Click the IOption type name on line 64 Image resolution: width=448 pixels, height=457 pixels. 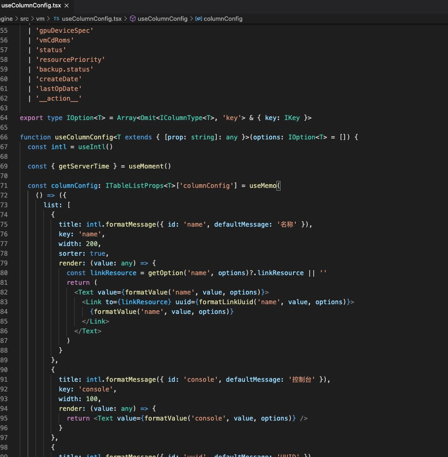(x=80, y=118)
